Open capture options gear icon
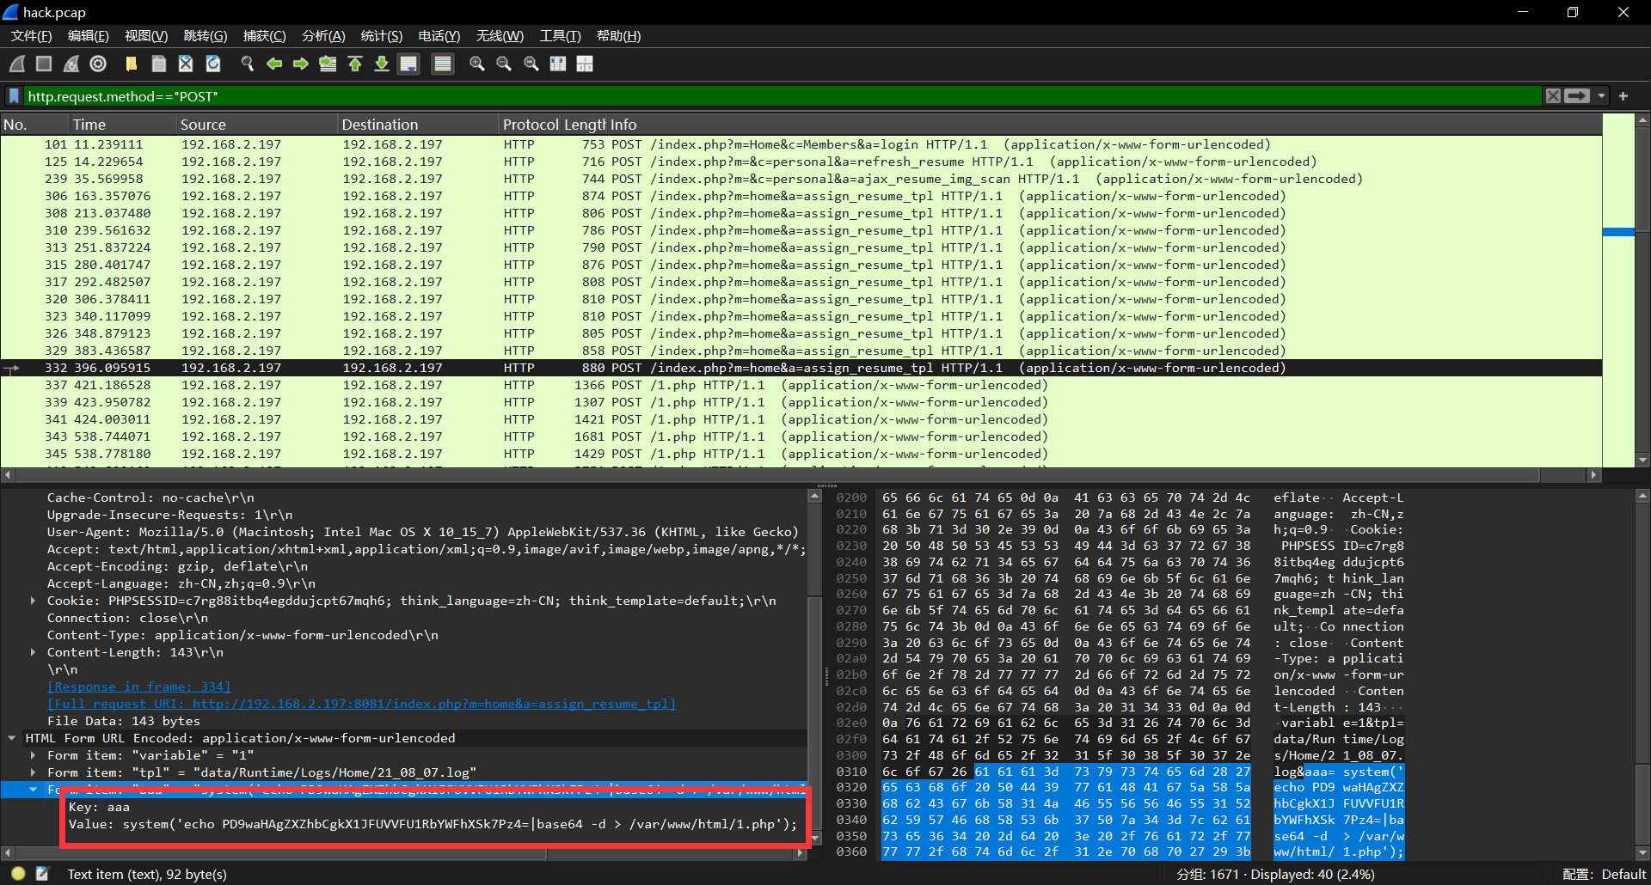The height and width of the screenshot is (885, 1651). [x=98, y=64]
